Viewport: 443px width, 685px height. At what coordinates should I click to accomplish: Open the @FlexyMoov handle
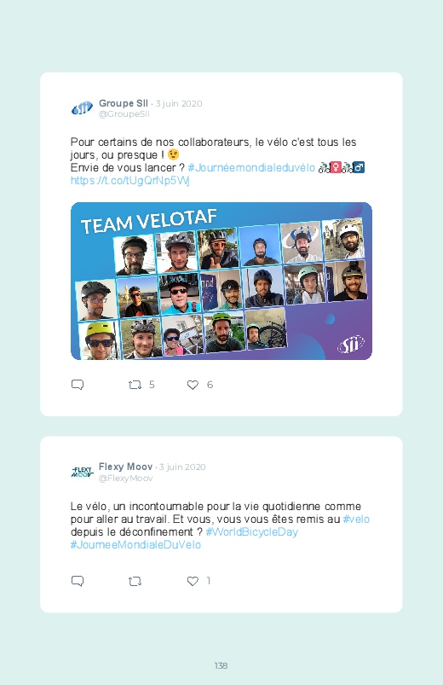point(126,478)
